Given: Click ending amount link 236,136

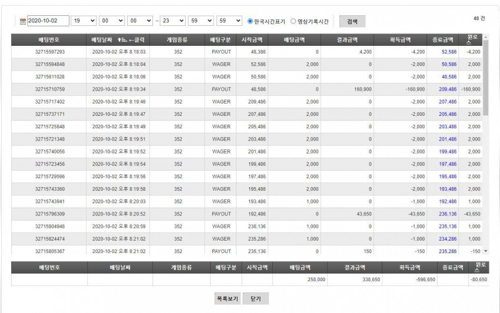Looking at the screenshot, I should point(448,214).
